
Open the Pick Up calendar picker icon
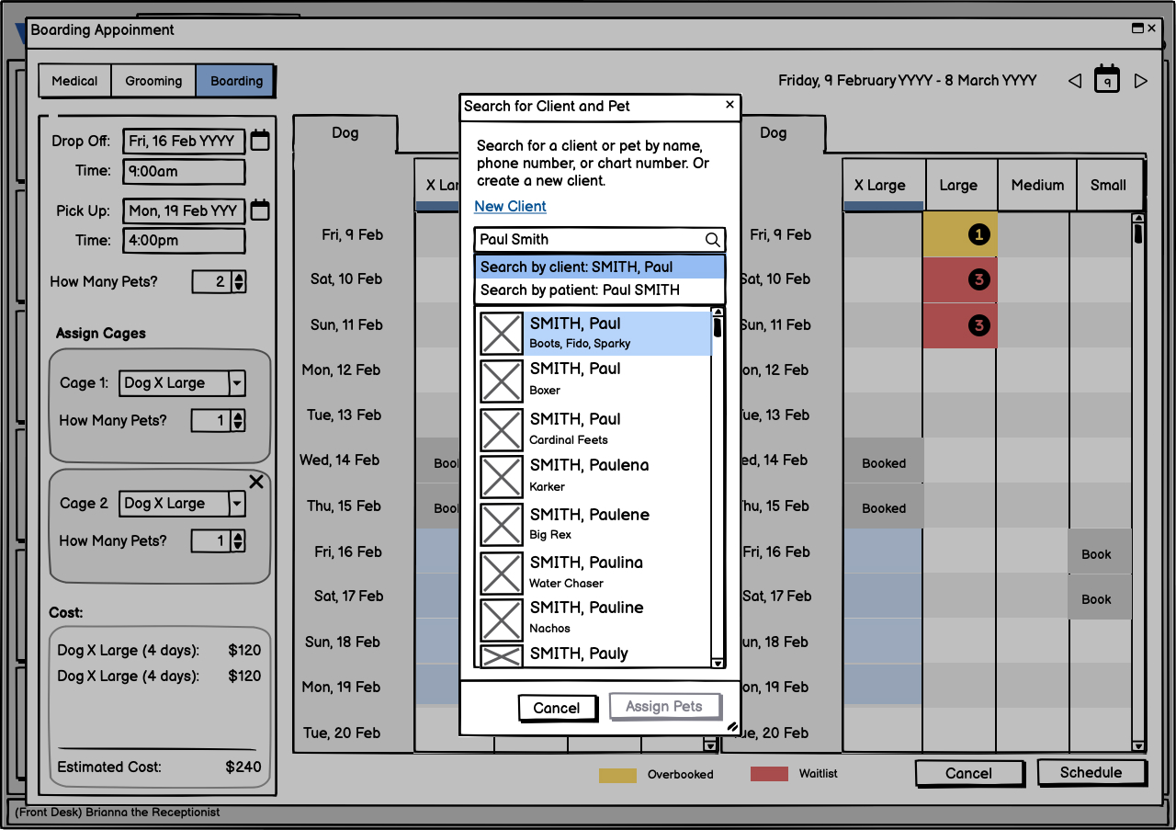coord(260,210)
